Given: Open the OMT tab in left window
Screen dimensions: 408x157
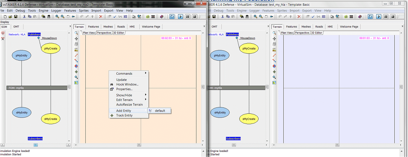Looking at the screenshot, I should pos(16,27).
